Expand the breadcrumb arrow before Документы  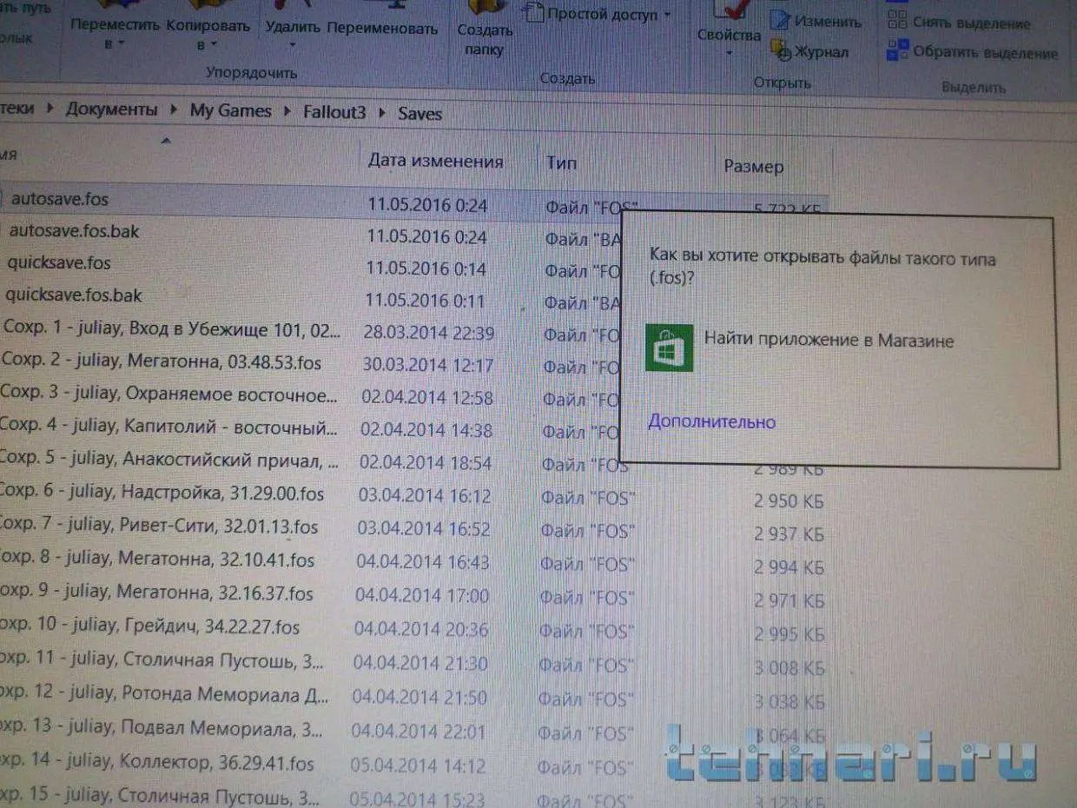point(50,109)
